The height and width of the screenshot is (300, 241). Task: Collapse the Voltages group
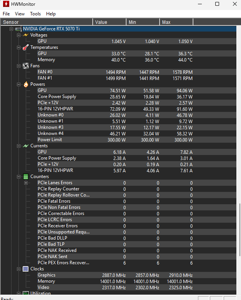click(18, 35)
